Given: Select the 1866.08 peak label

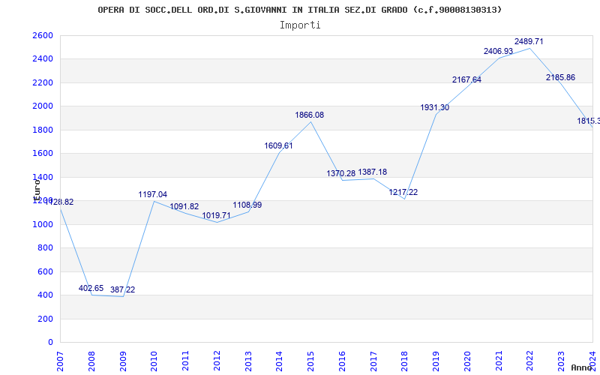Looking at the screenshot, I should tap(310, 115).
